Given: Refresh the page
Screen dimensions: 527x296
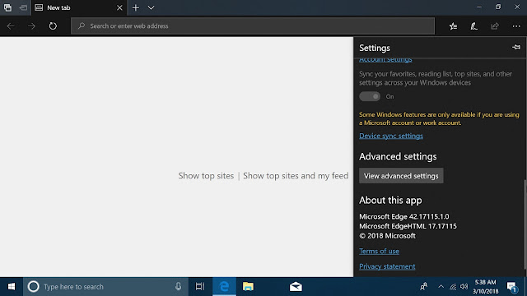Looking at the screenshot, I should click(53, 25).
